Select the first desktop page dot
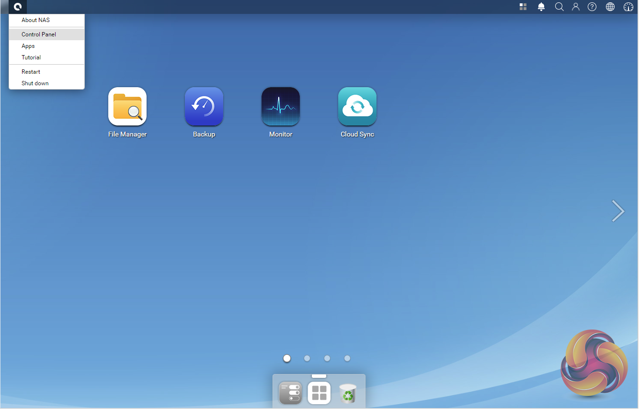 pyautogui.click(x=287, y=358)
